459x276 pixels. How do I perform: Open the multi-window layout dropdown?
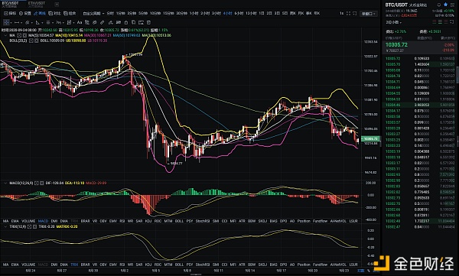(369, 14)
